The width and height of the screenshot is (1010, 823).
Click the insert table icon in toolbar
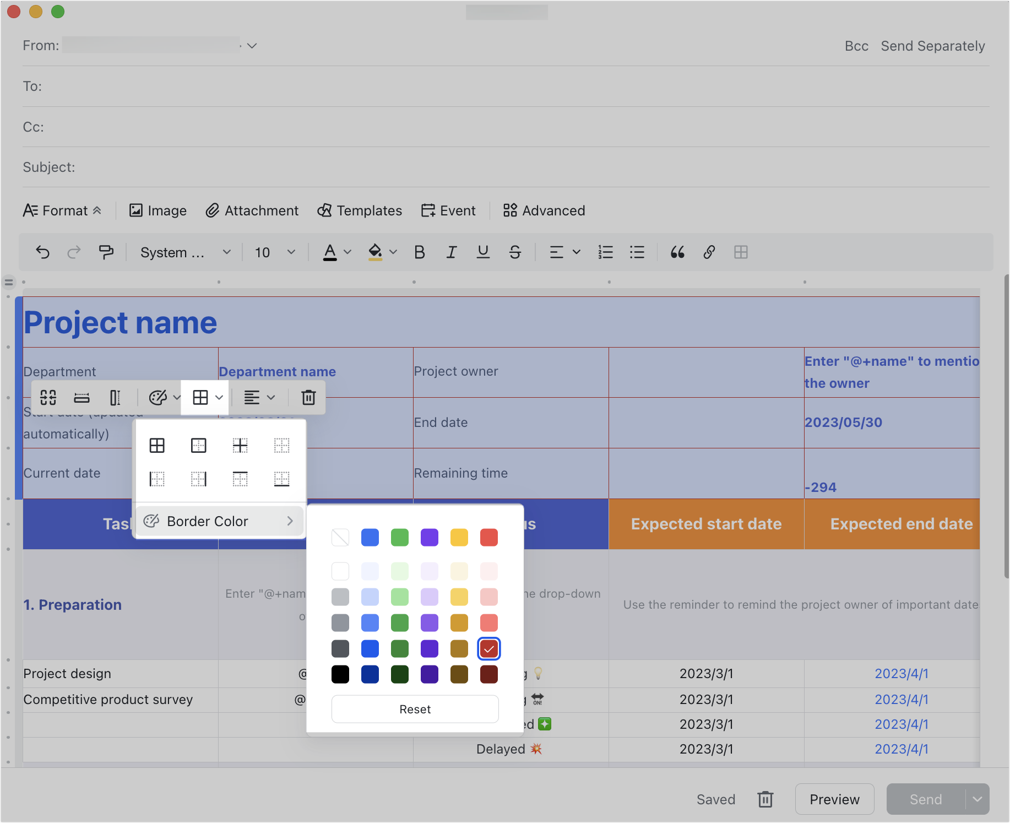(741, 252)
